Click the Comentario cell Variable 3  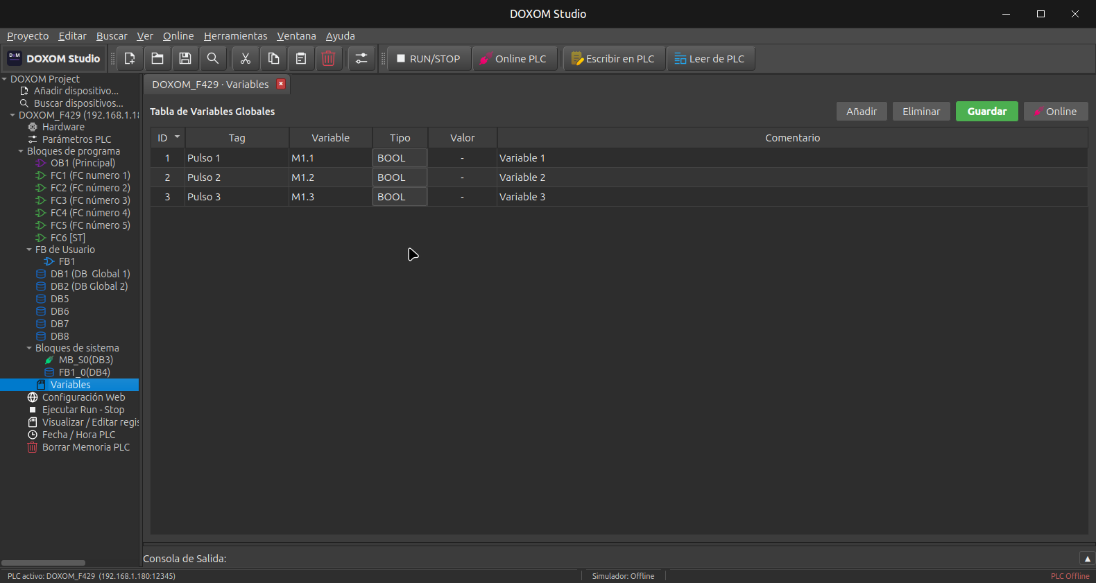[792, 197]
